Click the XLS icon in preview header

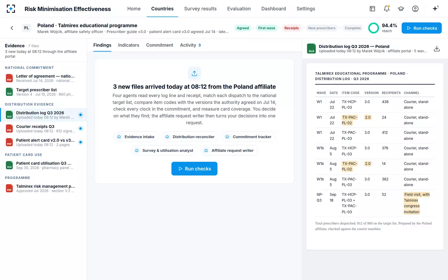(x=311, y=49)
